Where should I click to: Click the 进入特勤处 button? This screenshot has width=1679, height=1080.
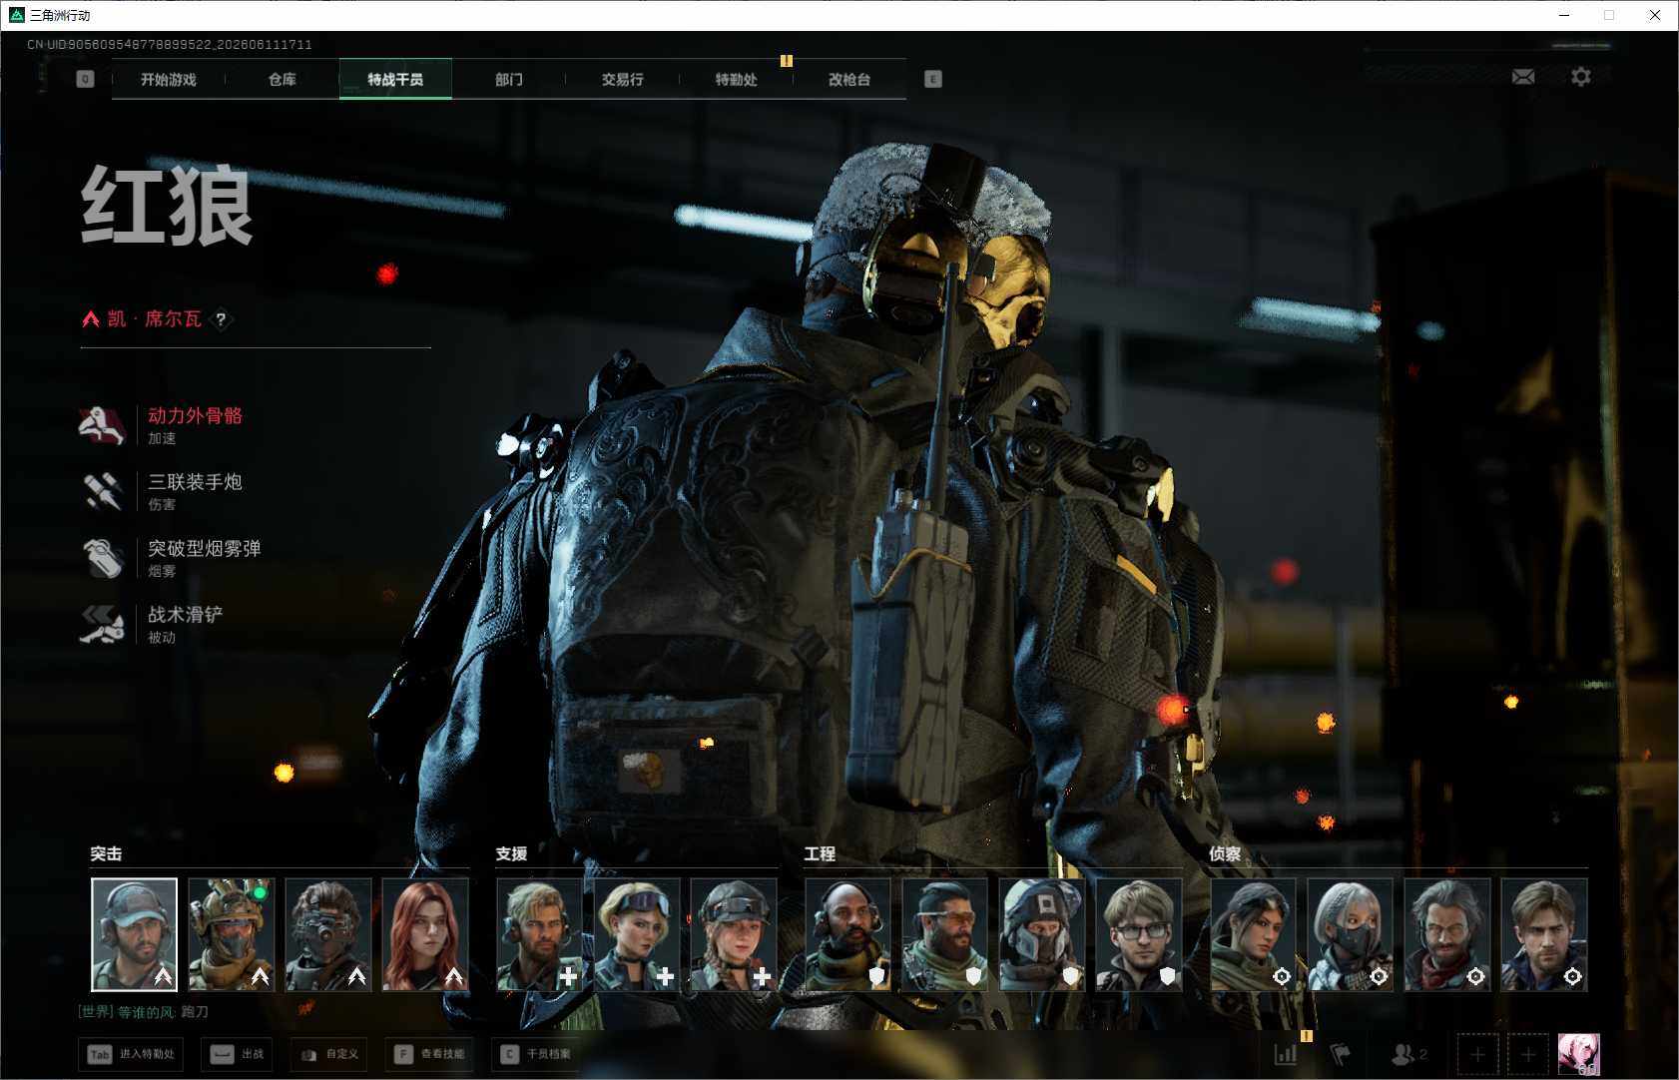[x=131, y=1054]
